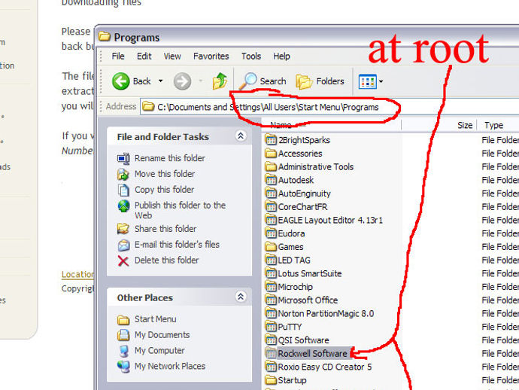Select the Lotus SmartSuite folder

point(304,273)
